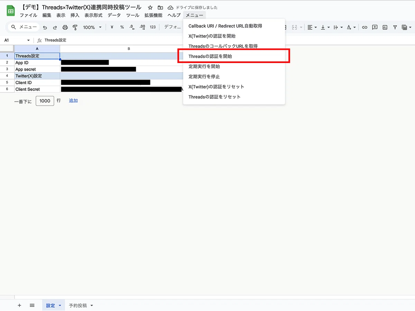Insert a chart
The image size is (415, 311).
point(385,27)
